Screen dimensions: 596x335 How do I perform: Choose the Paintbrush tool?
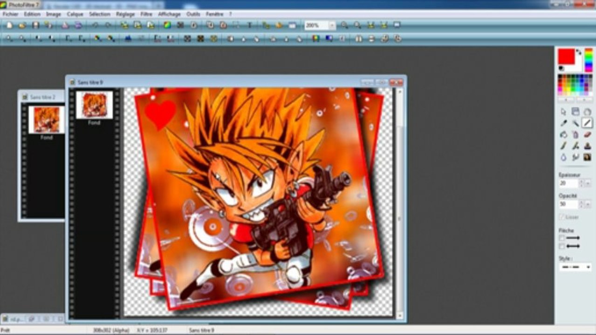[563, 146]
